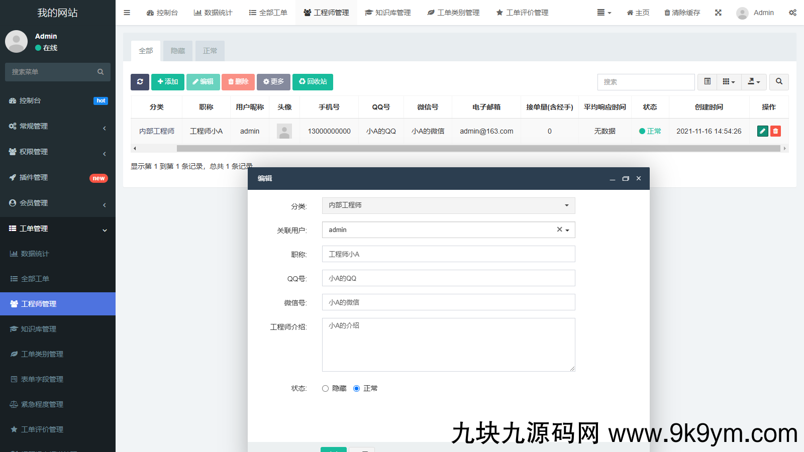Click the 添加 button
This screenshot has width=804, height=452.
168,82
